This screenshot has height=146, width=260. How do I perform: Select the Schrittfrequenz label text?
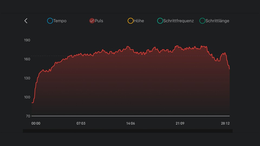[178, 21]
